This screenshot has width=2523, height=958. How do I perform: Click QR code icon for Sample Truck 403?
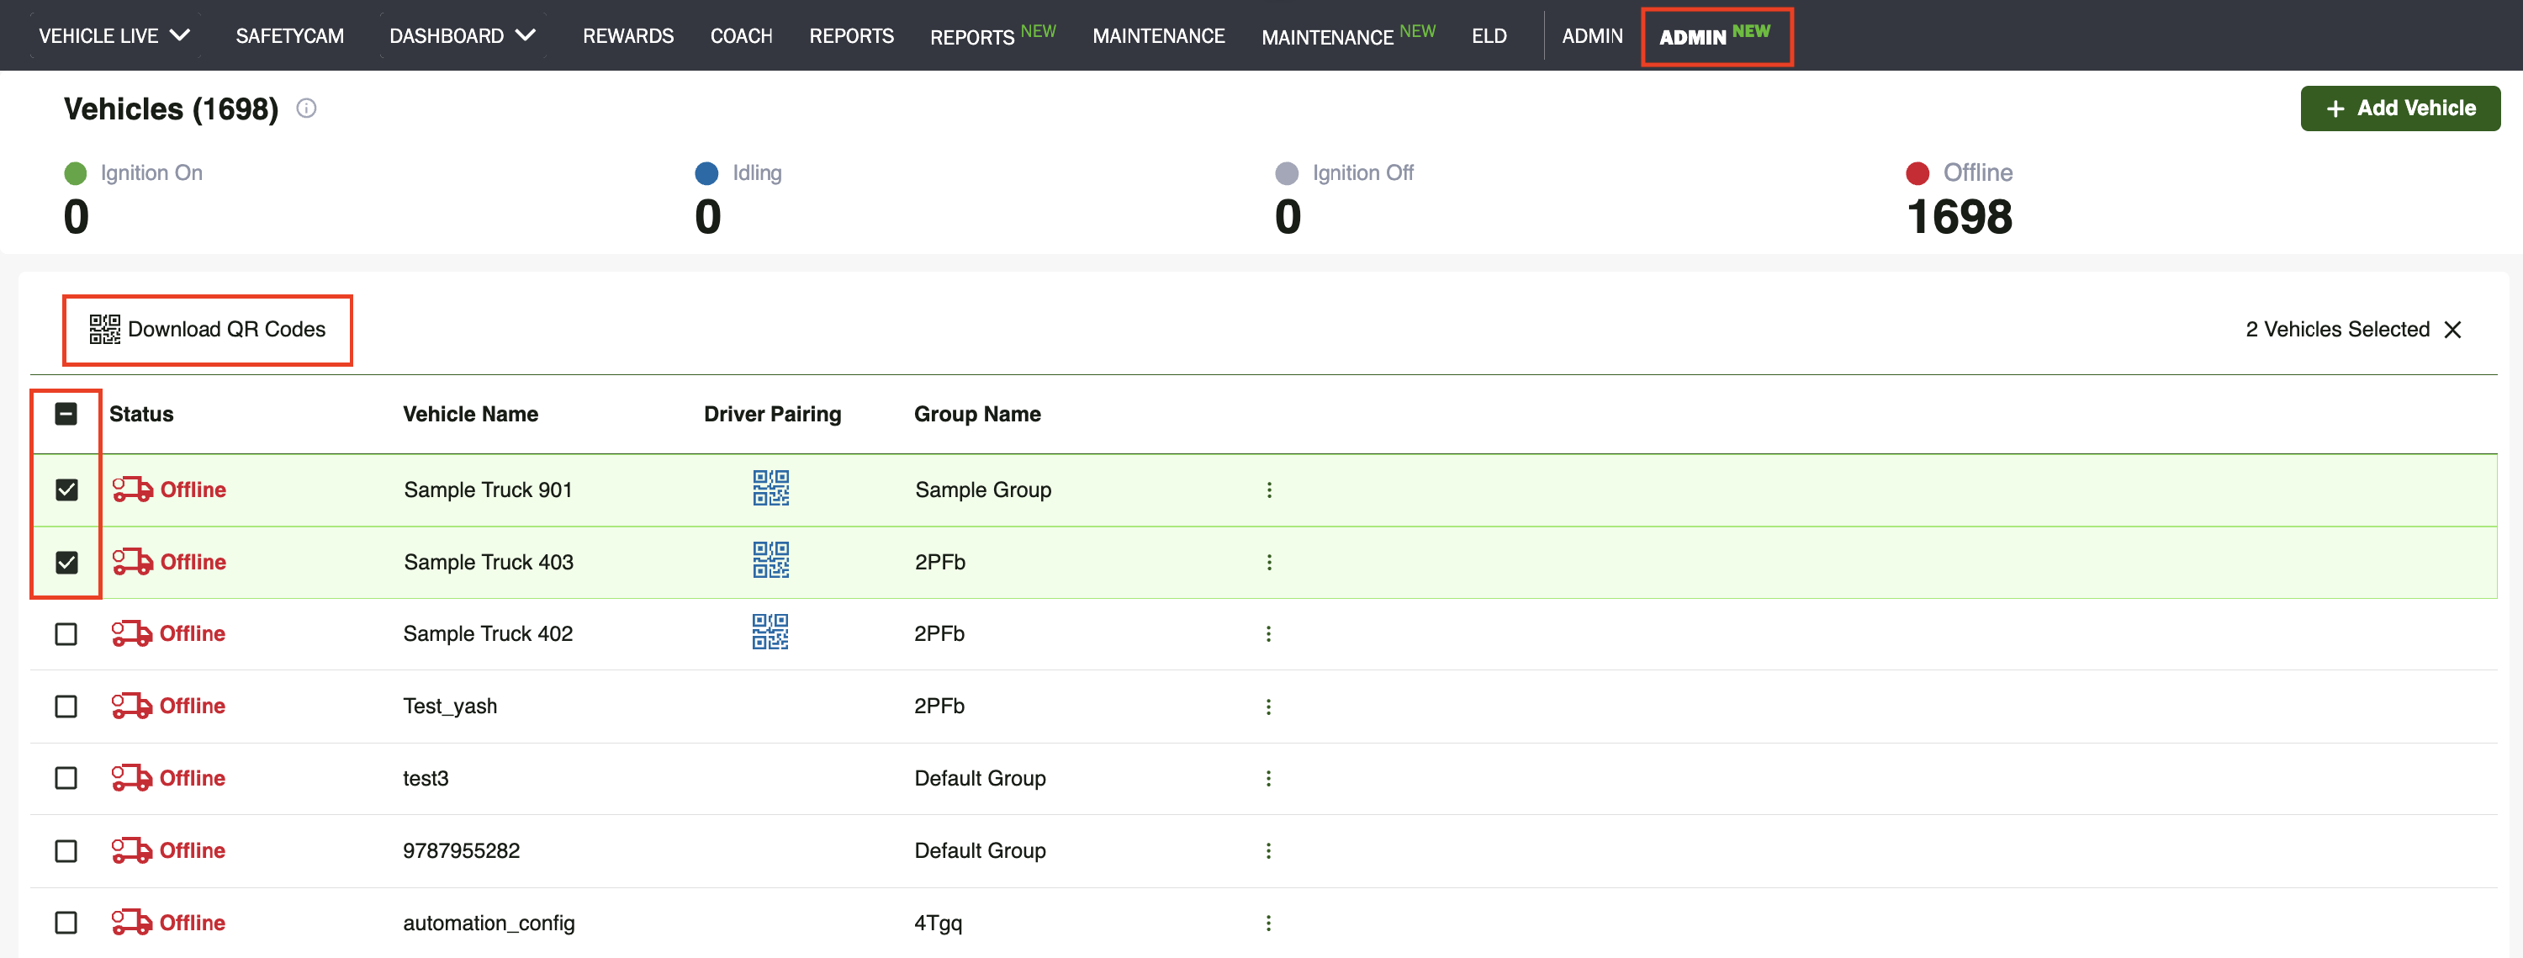(771, 560)
